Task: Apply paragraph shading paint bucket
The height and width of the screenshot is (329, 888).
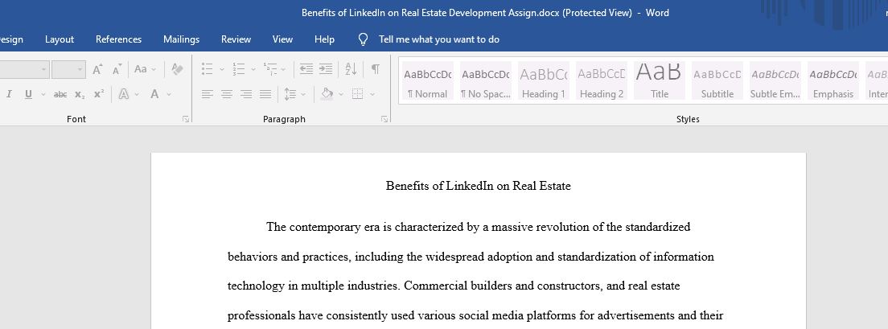Action: [327, 94]
